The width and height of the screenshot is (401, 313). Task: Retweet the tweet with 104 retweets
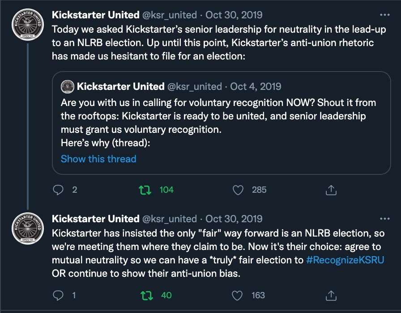(145, 190)
